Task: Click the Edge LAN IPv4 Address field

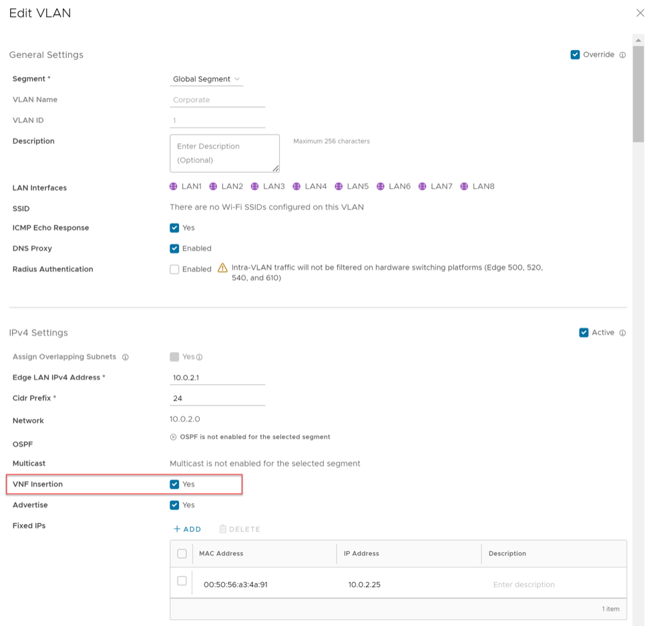Action: click(217, 378)
